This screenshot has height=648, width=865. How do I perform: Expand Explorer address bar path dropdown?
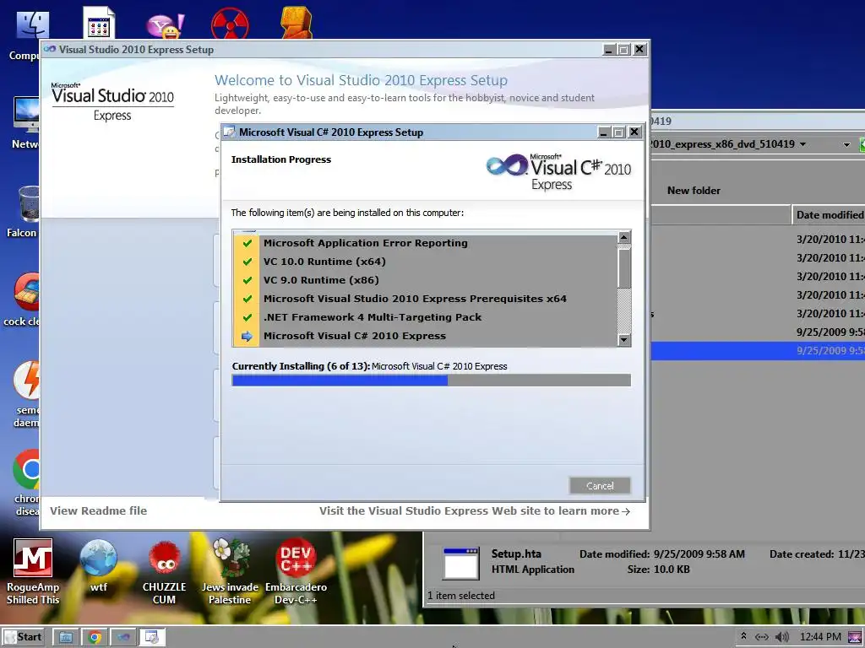click(802, 144)
